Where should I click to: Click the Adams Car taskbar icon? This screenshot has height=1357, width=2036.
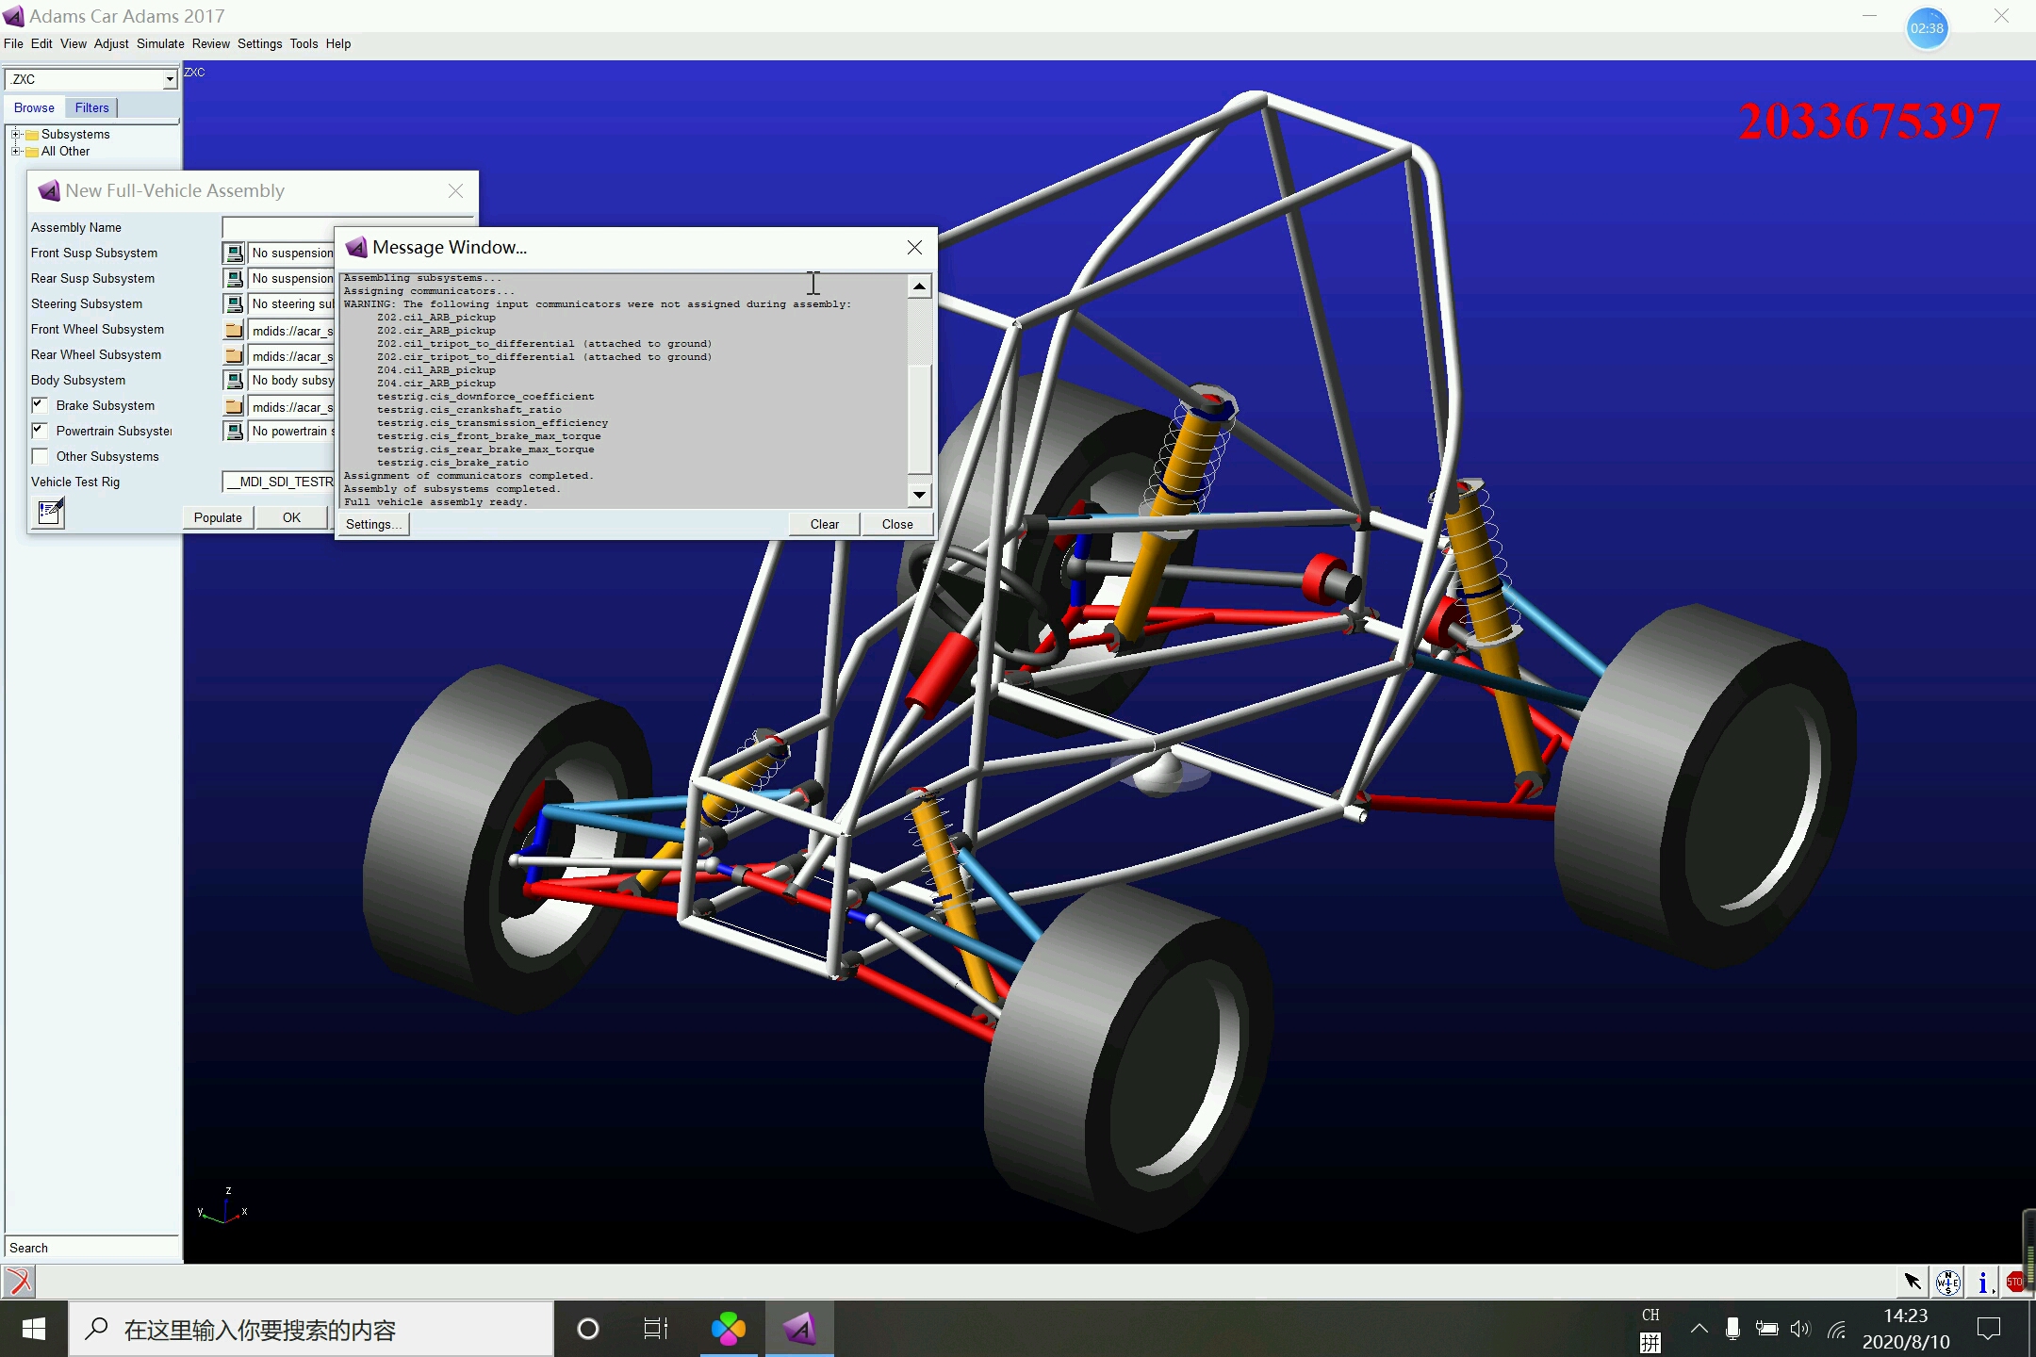click(799, 1330)
